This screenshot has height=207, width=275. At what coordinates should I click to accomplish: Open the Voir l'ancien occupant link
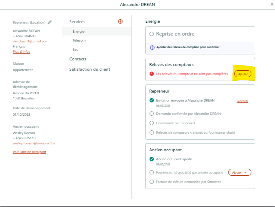click(x=29, y=152)
